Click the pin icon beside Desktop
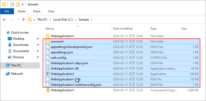206x101 pixels. (38, 39)
